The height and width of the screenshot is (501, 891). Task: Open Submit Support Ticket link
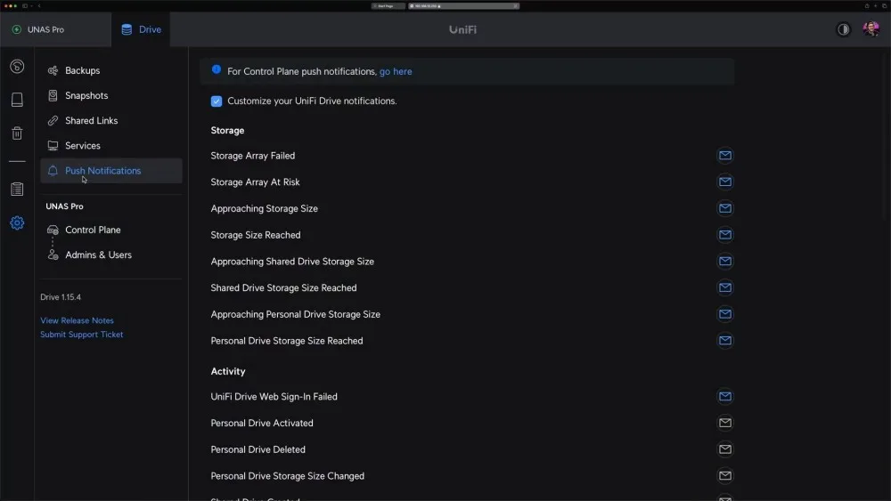coord(81,335)
